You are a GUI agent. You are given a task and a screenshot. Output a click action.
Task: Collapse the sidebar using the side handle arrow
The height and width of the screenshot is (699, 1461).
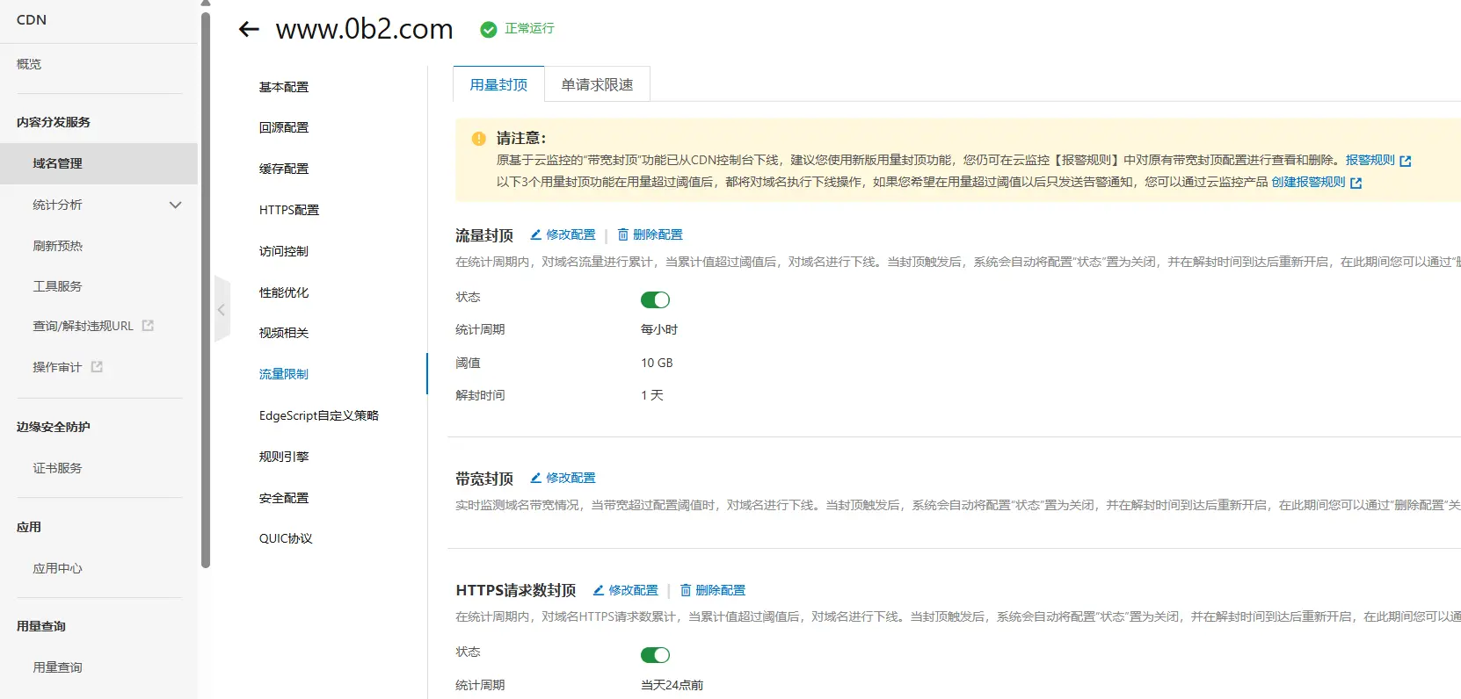click(222, 309)
